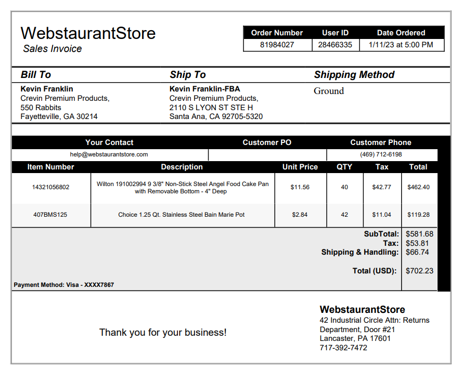The height and width of the screenshot is (382, 462).
Task: Click the Total column header
Action: click(x=418, y=167)
